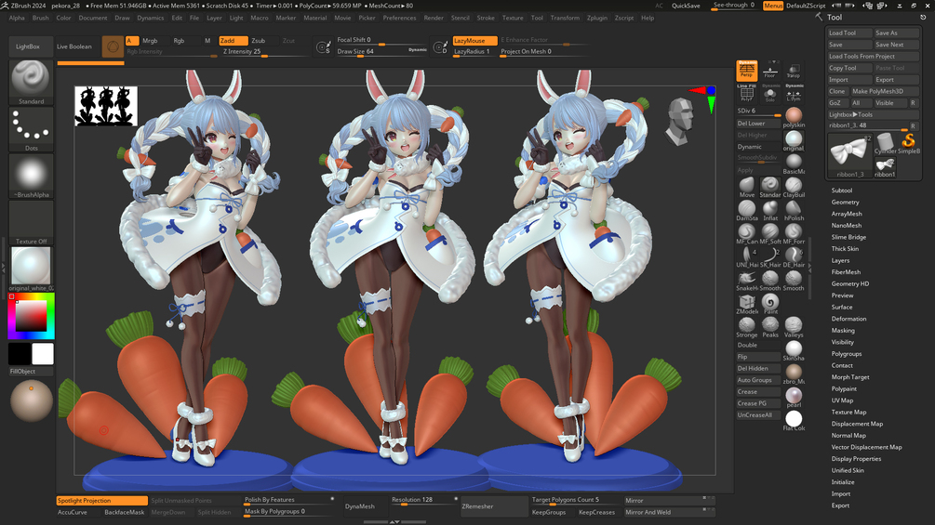Select the Peaks brush
The height and width of the screenshot is (525, 935).
(769, 326)
